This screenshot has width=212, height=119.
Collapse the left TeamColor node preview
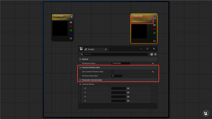click(x=71, y=17)
